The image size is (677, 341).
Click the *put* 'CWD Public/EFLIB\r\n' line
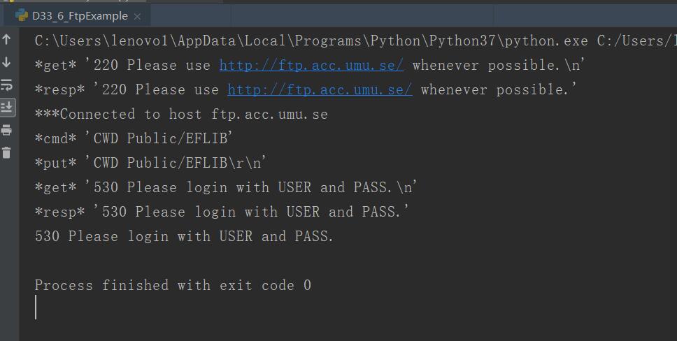click(x=150, y=163)
